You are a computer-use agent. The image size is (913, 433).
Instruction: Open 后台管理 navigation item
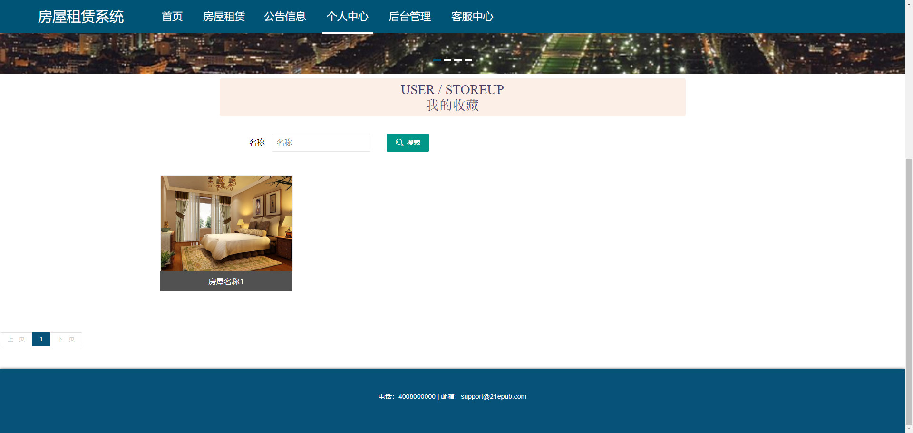(410, 17)
